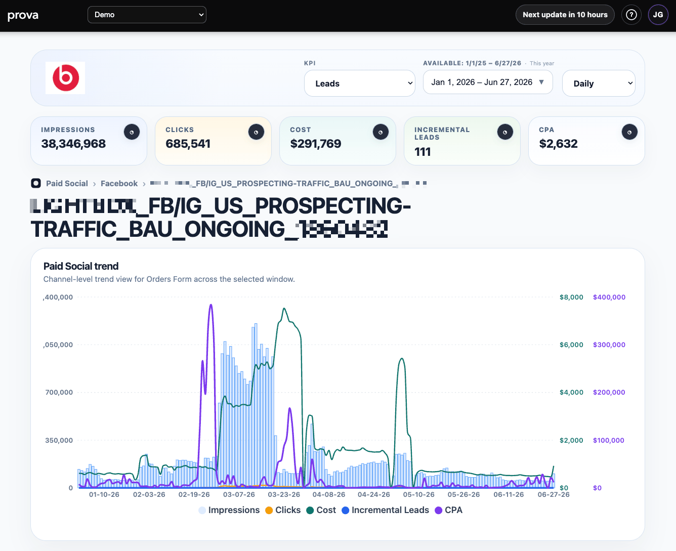This screenshot has height=551, width=676.
Task: Click the FB/IG_US_PROSPECTING breadcrumb campaign item
Action: (x=288, y=183)
